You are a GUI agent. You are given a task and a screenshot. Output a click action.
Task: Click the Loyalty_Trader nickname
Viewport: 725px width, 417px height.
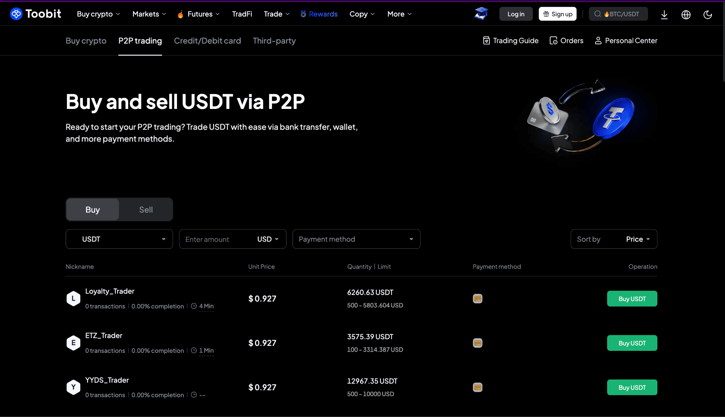(110, 291)
